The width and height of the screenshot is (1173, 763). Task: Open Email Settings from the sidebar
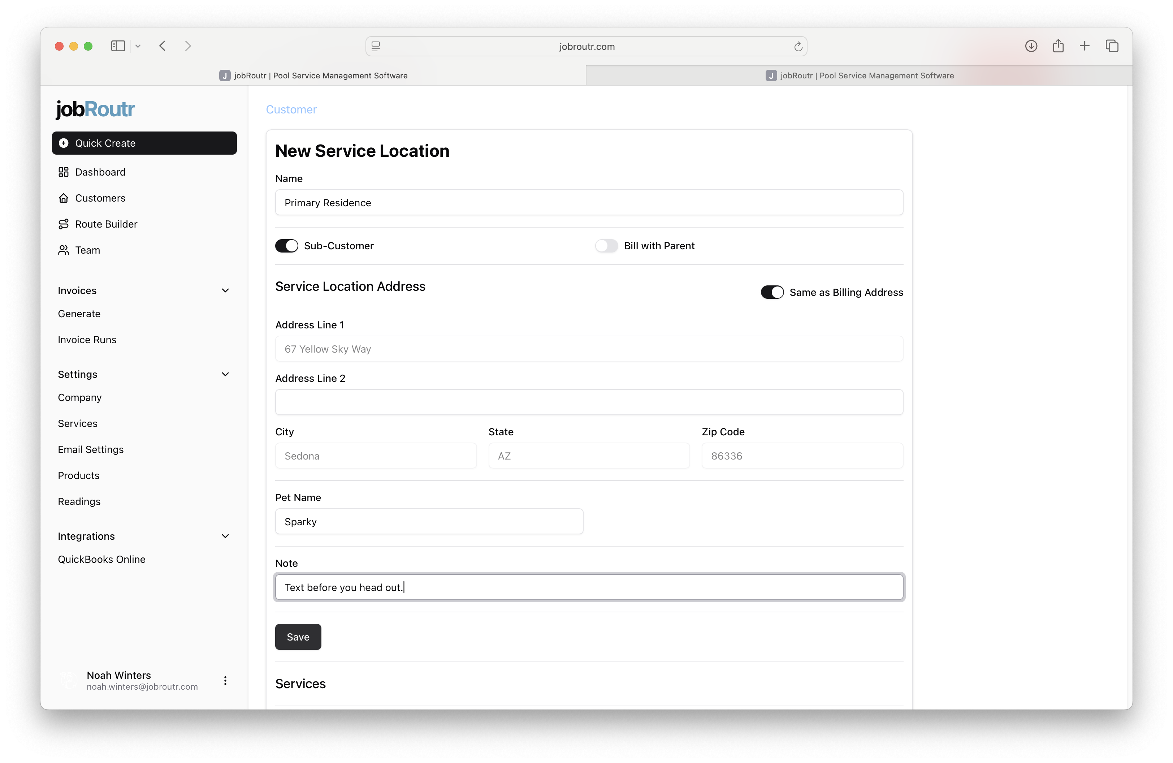(91, 449)
